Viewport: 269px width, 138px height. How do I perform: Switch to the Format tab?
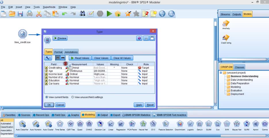58,52
